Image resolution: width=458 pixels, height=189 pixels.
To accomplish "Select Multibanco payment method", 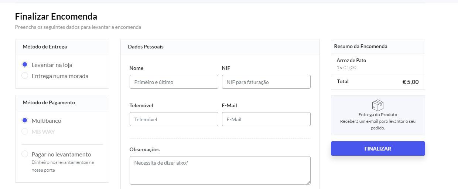I will pos(25,121).
